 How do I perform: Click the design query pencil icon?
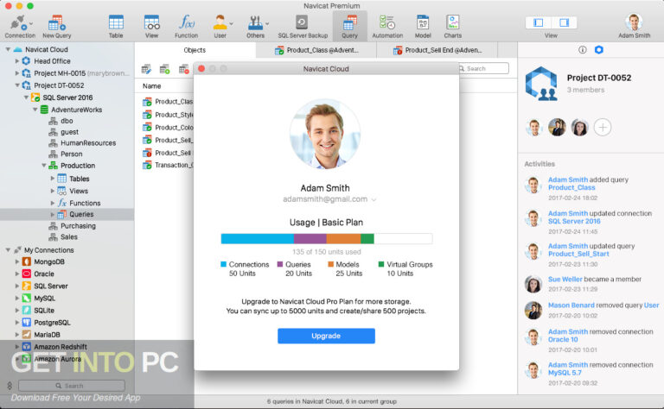pos(146,69)
